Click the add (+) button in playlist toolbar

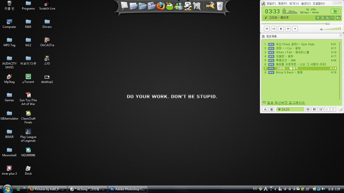coord(308,109)
